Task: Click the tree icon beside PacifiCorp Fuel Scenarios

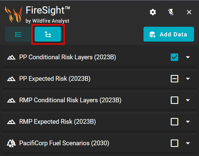Action: 11,143
